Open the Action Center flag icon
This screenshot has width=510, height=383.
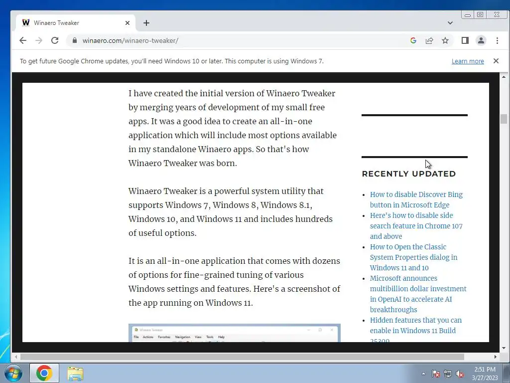coord(436,374)
